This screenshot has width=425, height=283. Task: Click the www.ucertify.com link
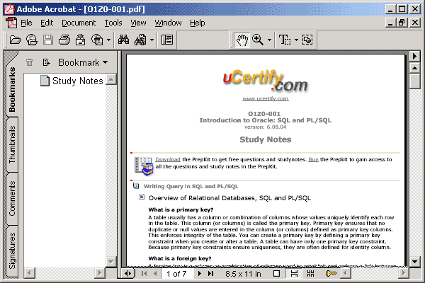pyautogui.click(x=266, y=99)
